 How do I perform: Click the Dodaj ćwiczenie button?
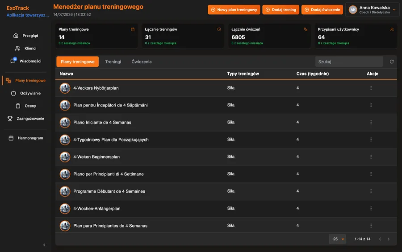tap(322, 10)
